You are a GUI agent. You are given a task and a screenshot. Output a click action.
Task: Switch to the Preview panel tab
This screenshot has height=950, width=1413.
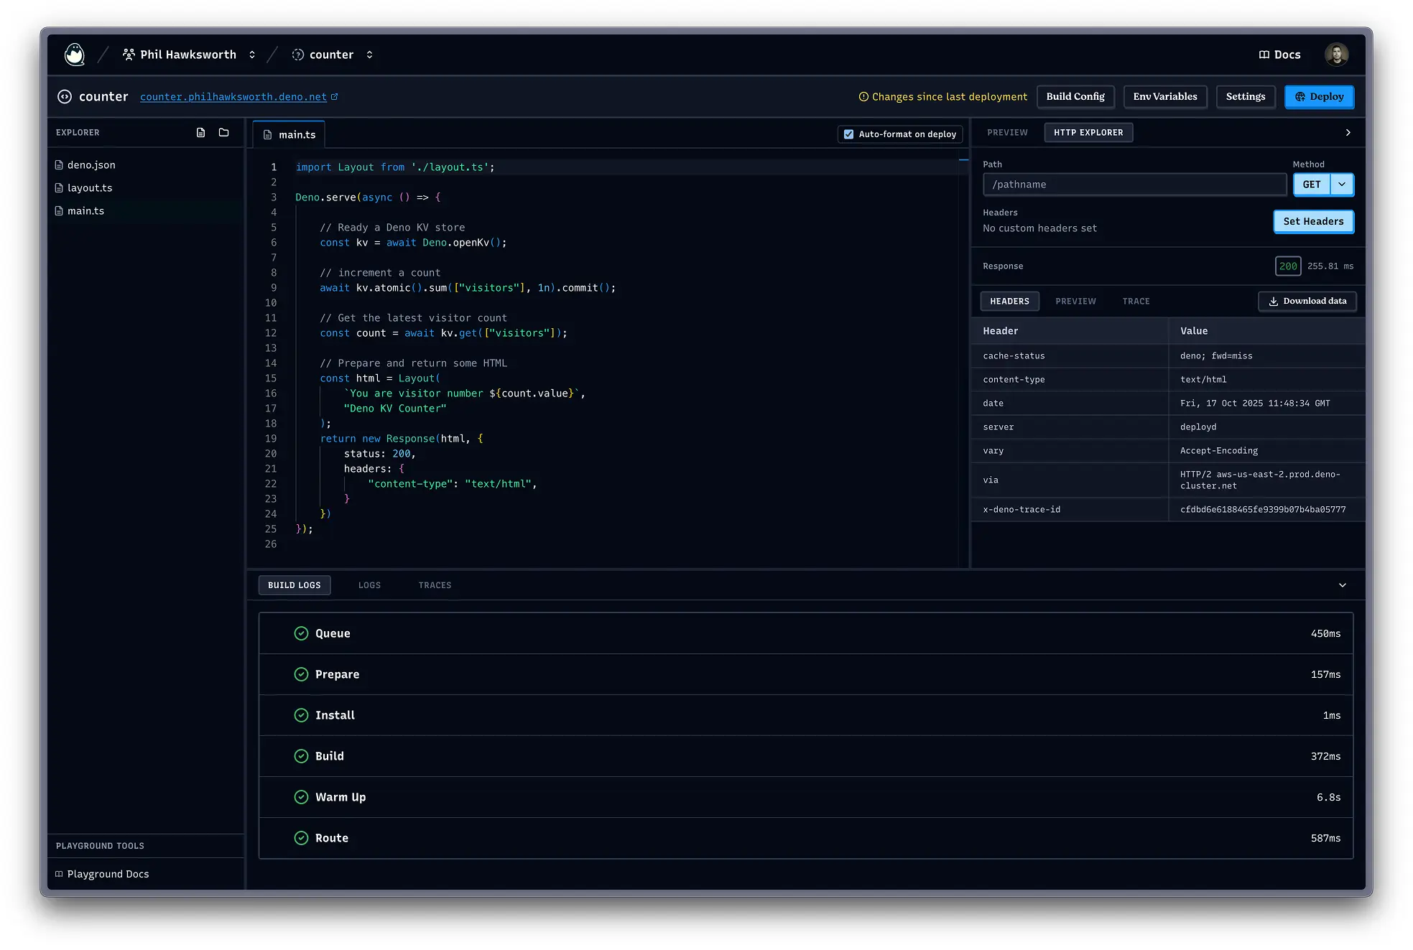coord(1007,133)
